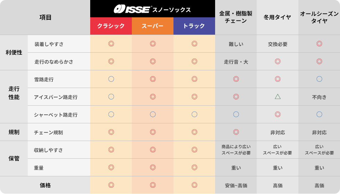Click スーパー double-circle in 雪路走行 row

coord(153,79)
